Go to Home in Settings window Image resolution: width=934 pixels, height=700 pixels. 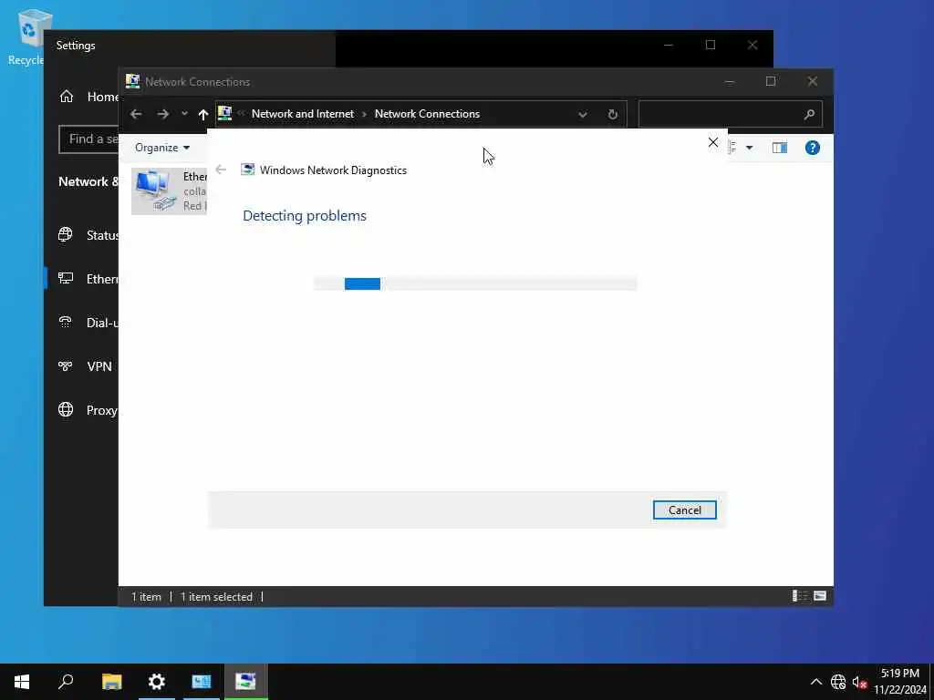(x=88, y=97)
